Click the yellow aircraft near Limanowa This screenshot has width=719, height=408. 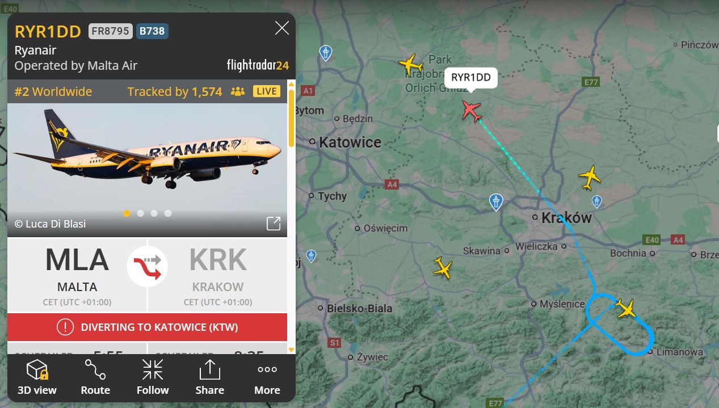(x=626, y=308)
